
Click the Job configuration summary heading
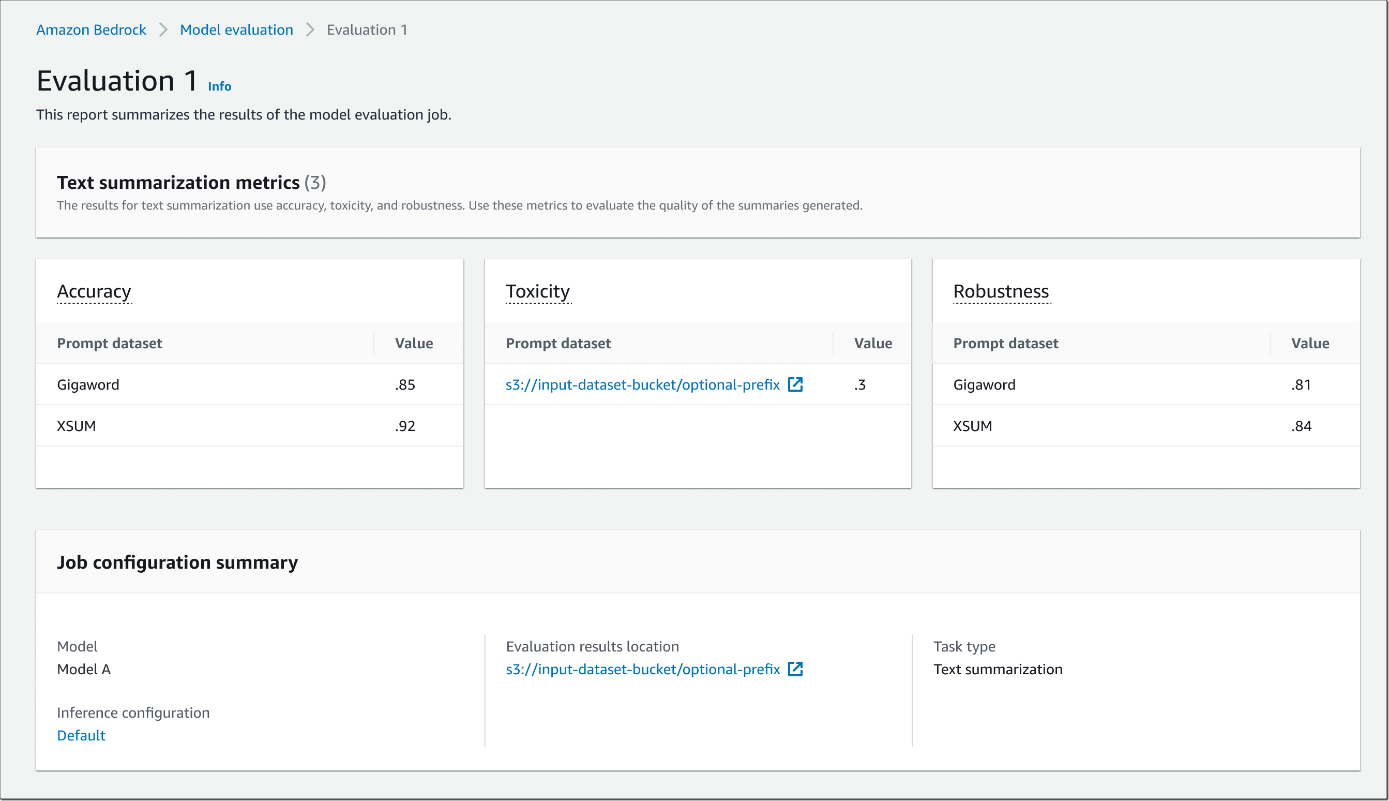pyautogui.click(x=177, y=562)
